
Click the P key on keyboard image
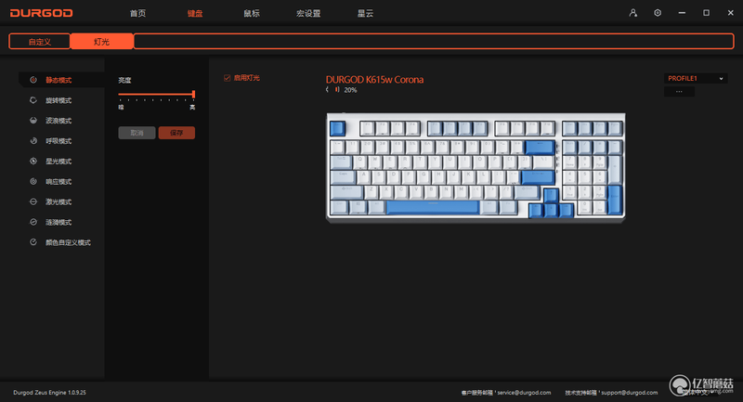(495, 162)
